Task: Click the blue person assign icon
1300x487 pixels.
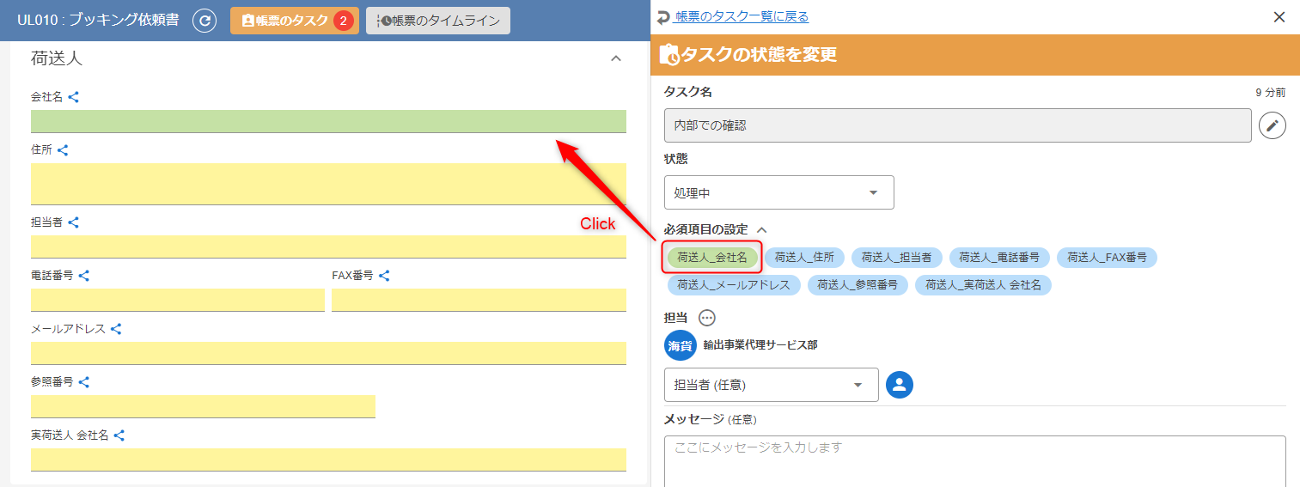Action: coord(900,385)
